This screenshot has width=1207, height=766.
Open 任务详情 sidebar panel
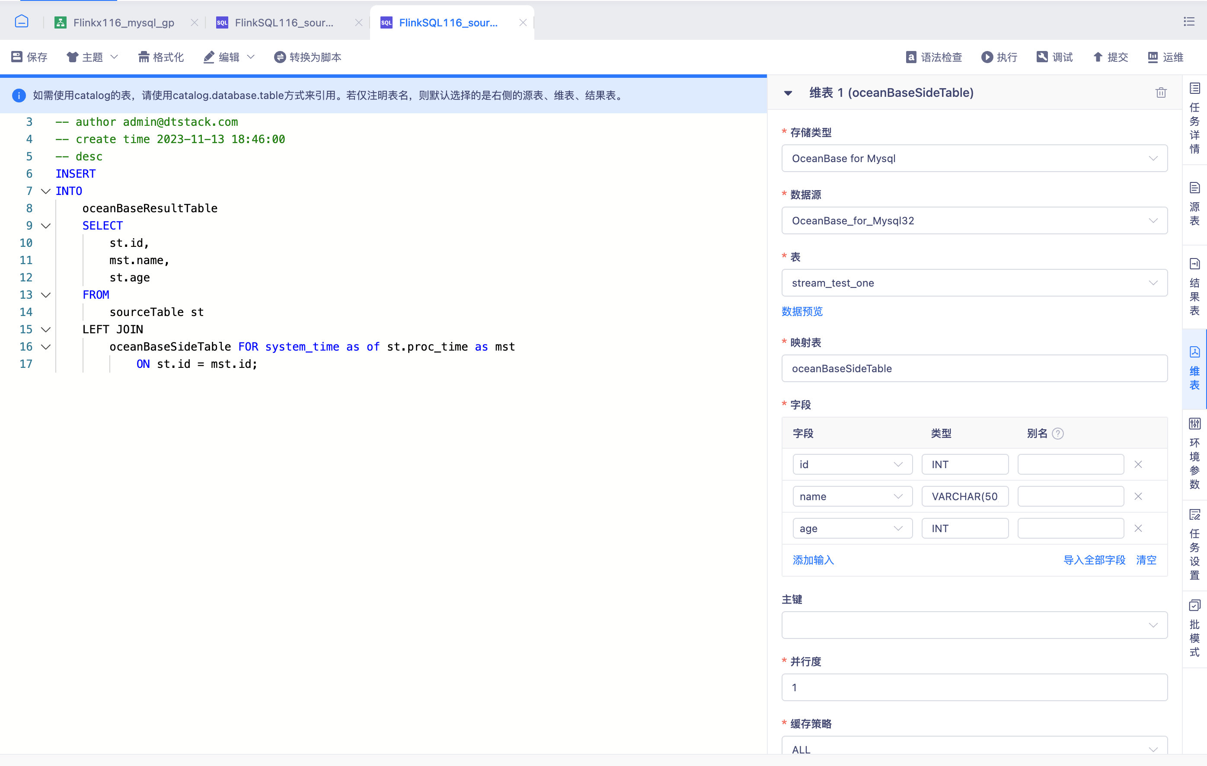click(1194, 119)
